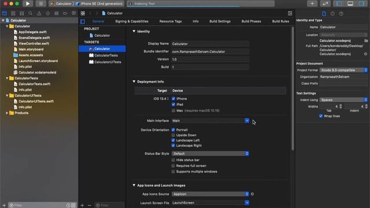Hide the project and targets list sidebar
Image resolution: width=370 pixels, height=208 pixels.
tap(83, 21)
